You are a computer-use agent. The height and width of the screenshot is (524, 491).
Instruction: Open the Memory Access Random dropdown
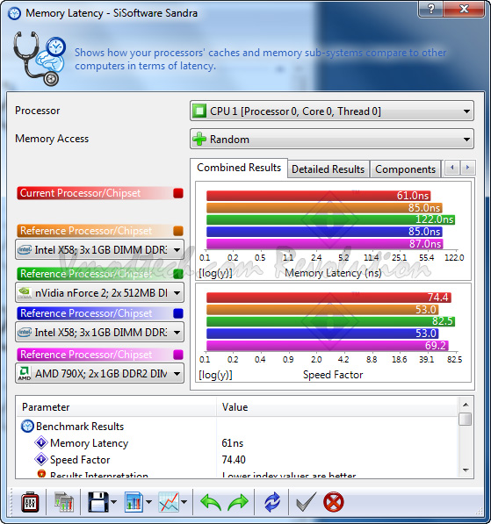coord(332,139)
